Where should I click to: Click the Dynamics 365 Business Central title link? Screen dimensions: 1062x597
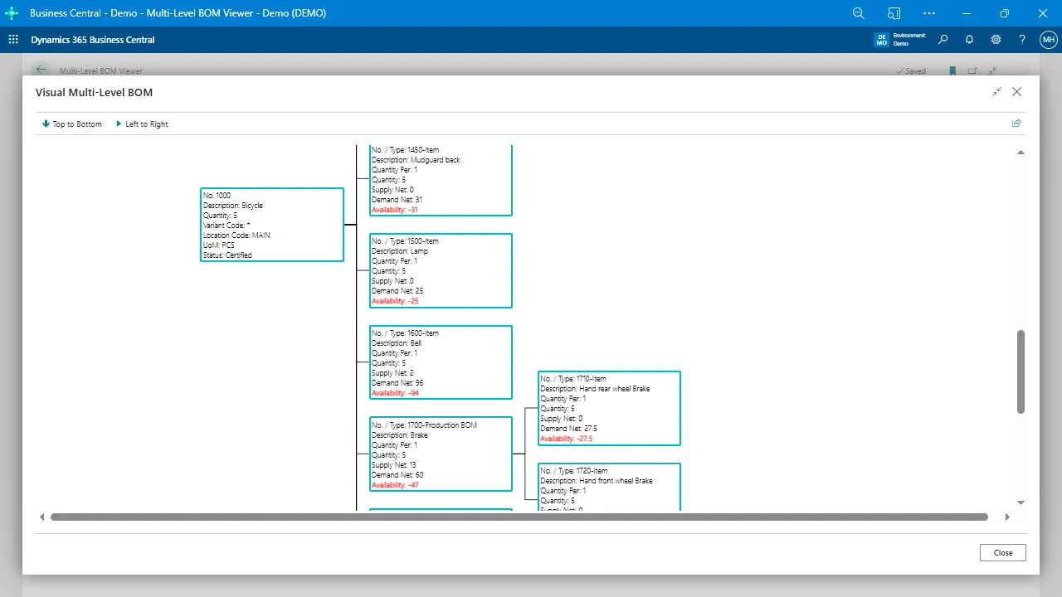pyautogui.click(x=93, y=40)
